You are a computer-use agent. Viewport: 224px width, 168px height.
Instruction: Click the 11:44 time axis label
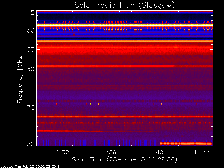pos(202,152)
